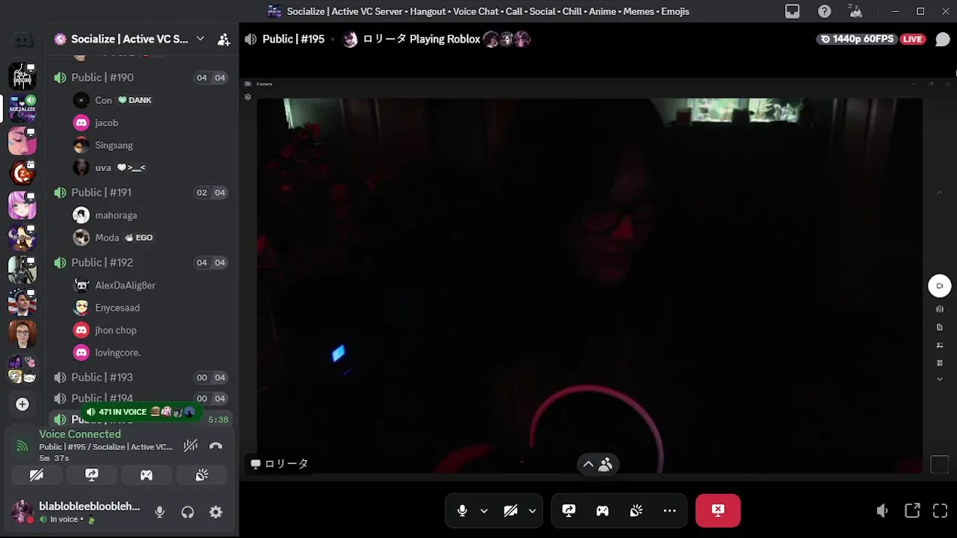957x538 pixels.
Task: Expand the Socialize server name dropdown
Action: 200,39
